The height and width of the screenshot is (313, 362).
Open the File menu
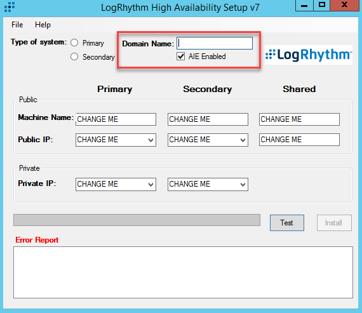coord(17,25)
